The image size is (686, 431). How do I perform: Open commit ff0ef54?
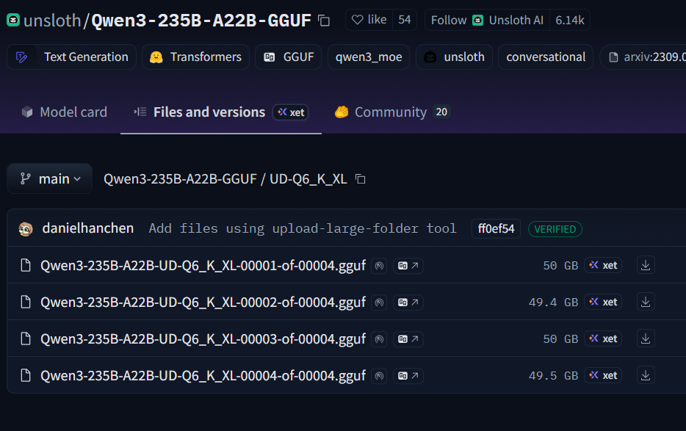[x=495, y=228]
